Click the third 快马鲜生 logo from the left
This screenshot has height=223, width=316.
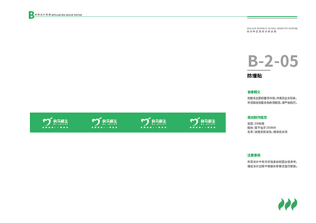point(153,123)
